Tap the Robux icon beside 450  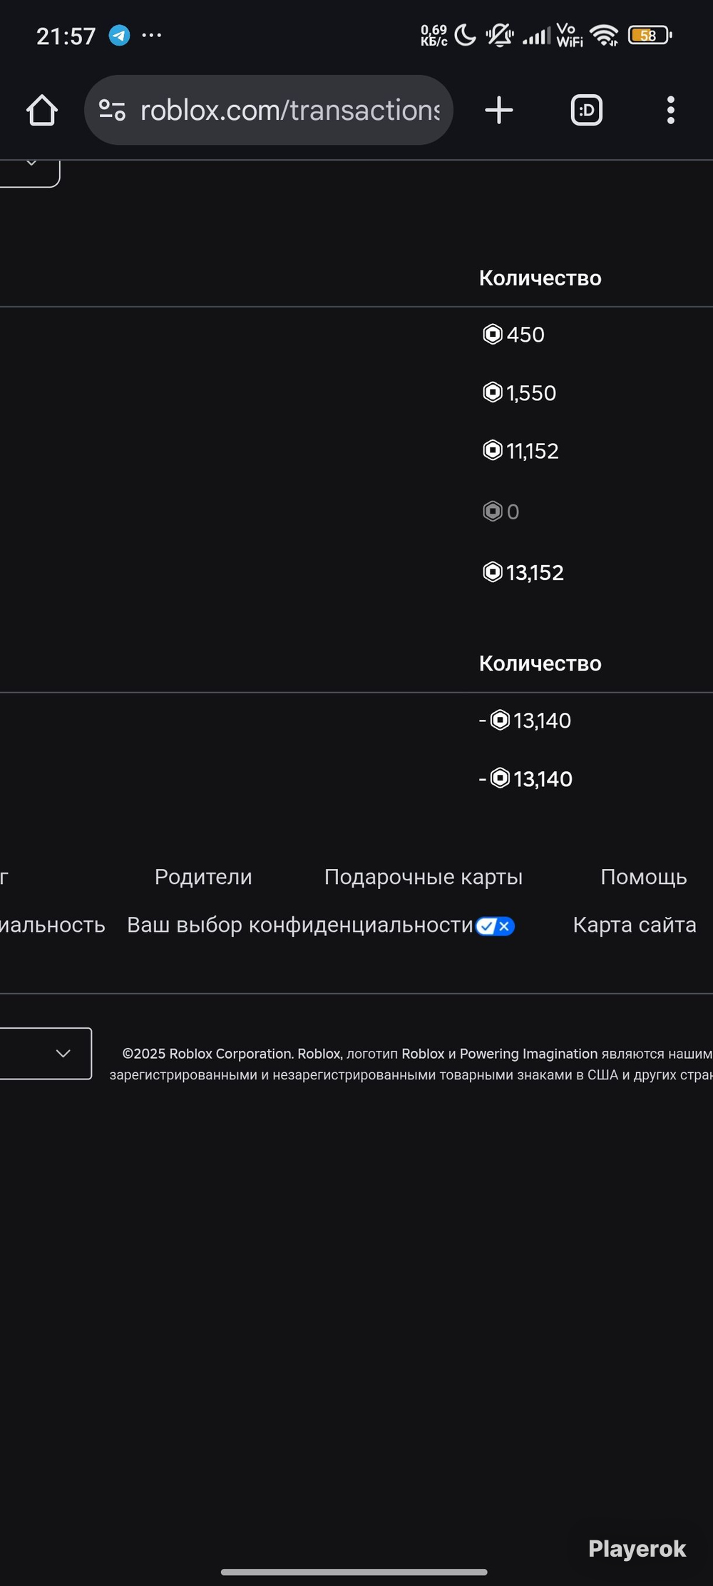493,334
